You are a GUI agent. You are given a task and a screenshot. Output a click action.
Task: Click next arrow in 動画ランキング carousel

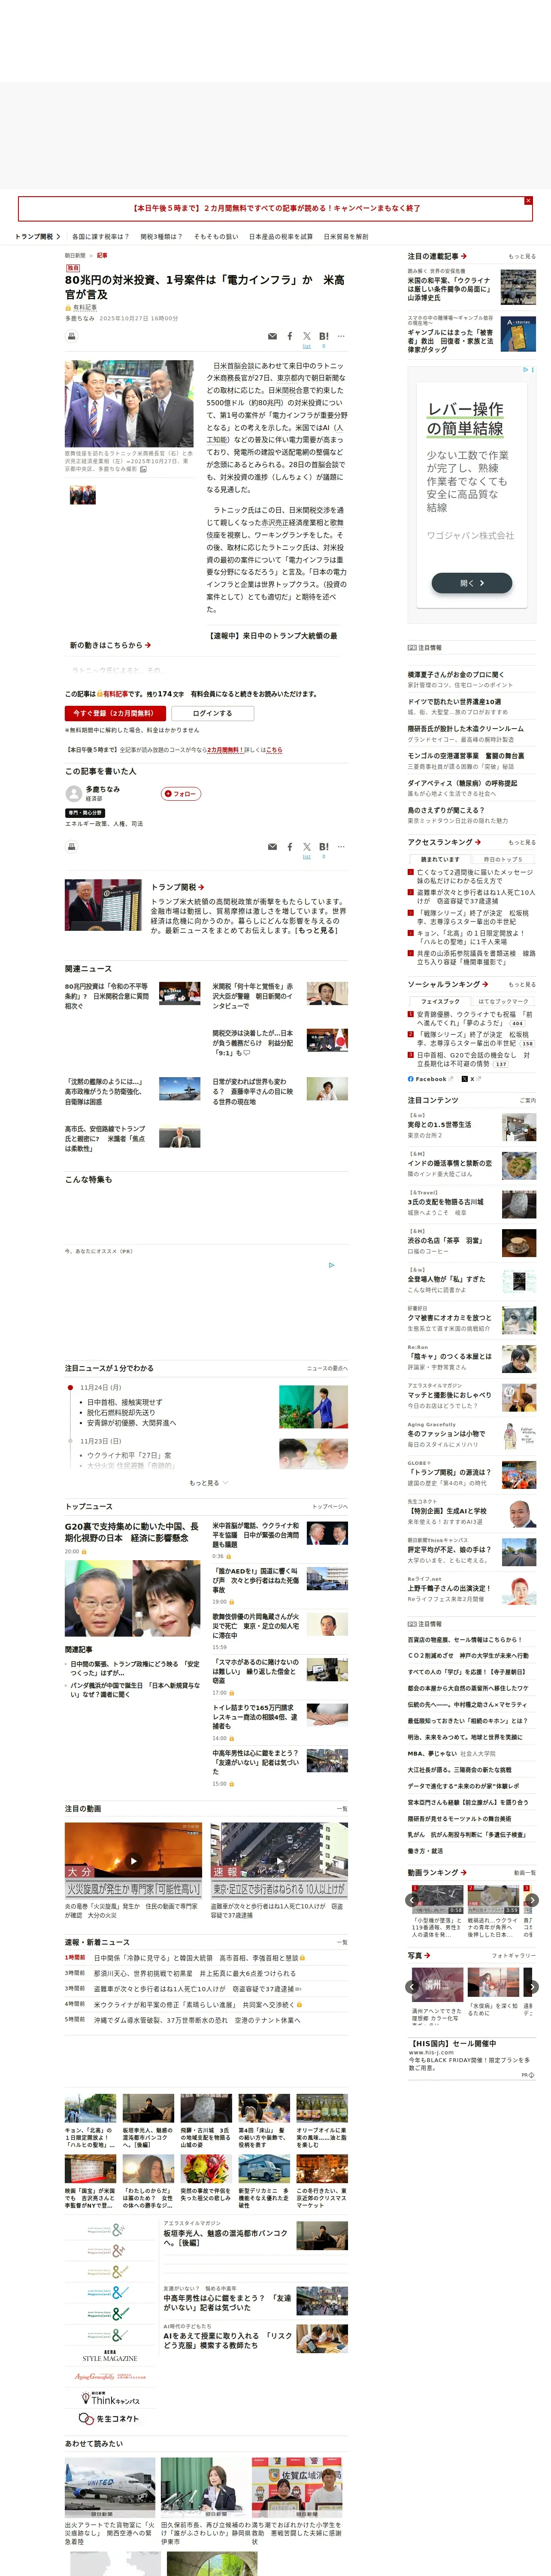[x=532, y=1900]
